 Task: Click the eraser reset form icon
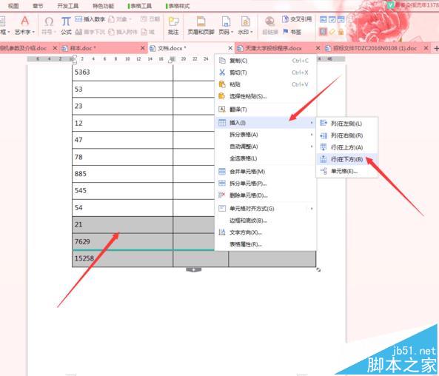(x=332, y=32)
